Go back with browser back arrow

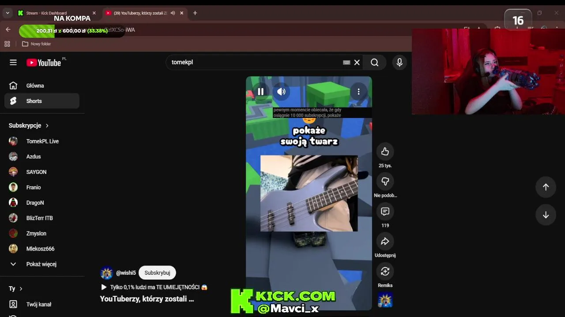click(x=8, y=29)
